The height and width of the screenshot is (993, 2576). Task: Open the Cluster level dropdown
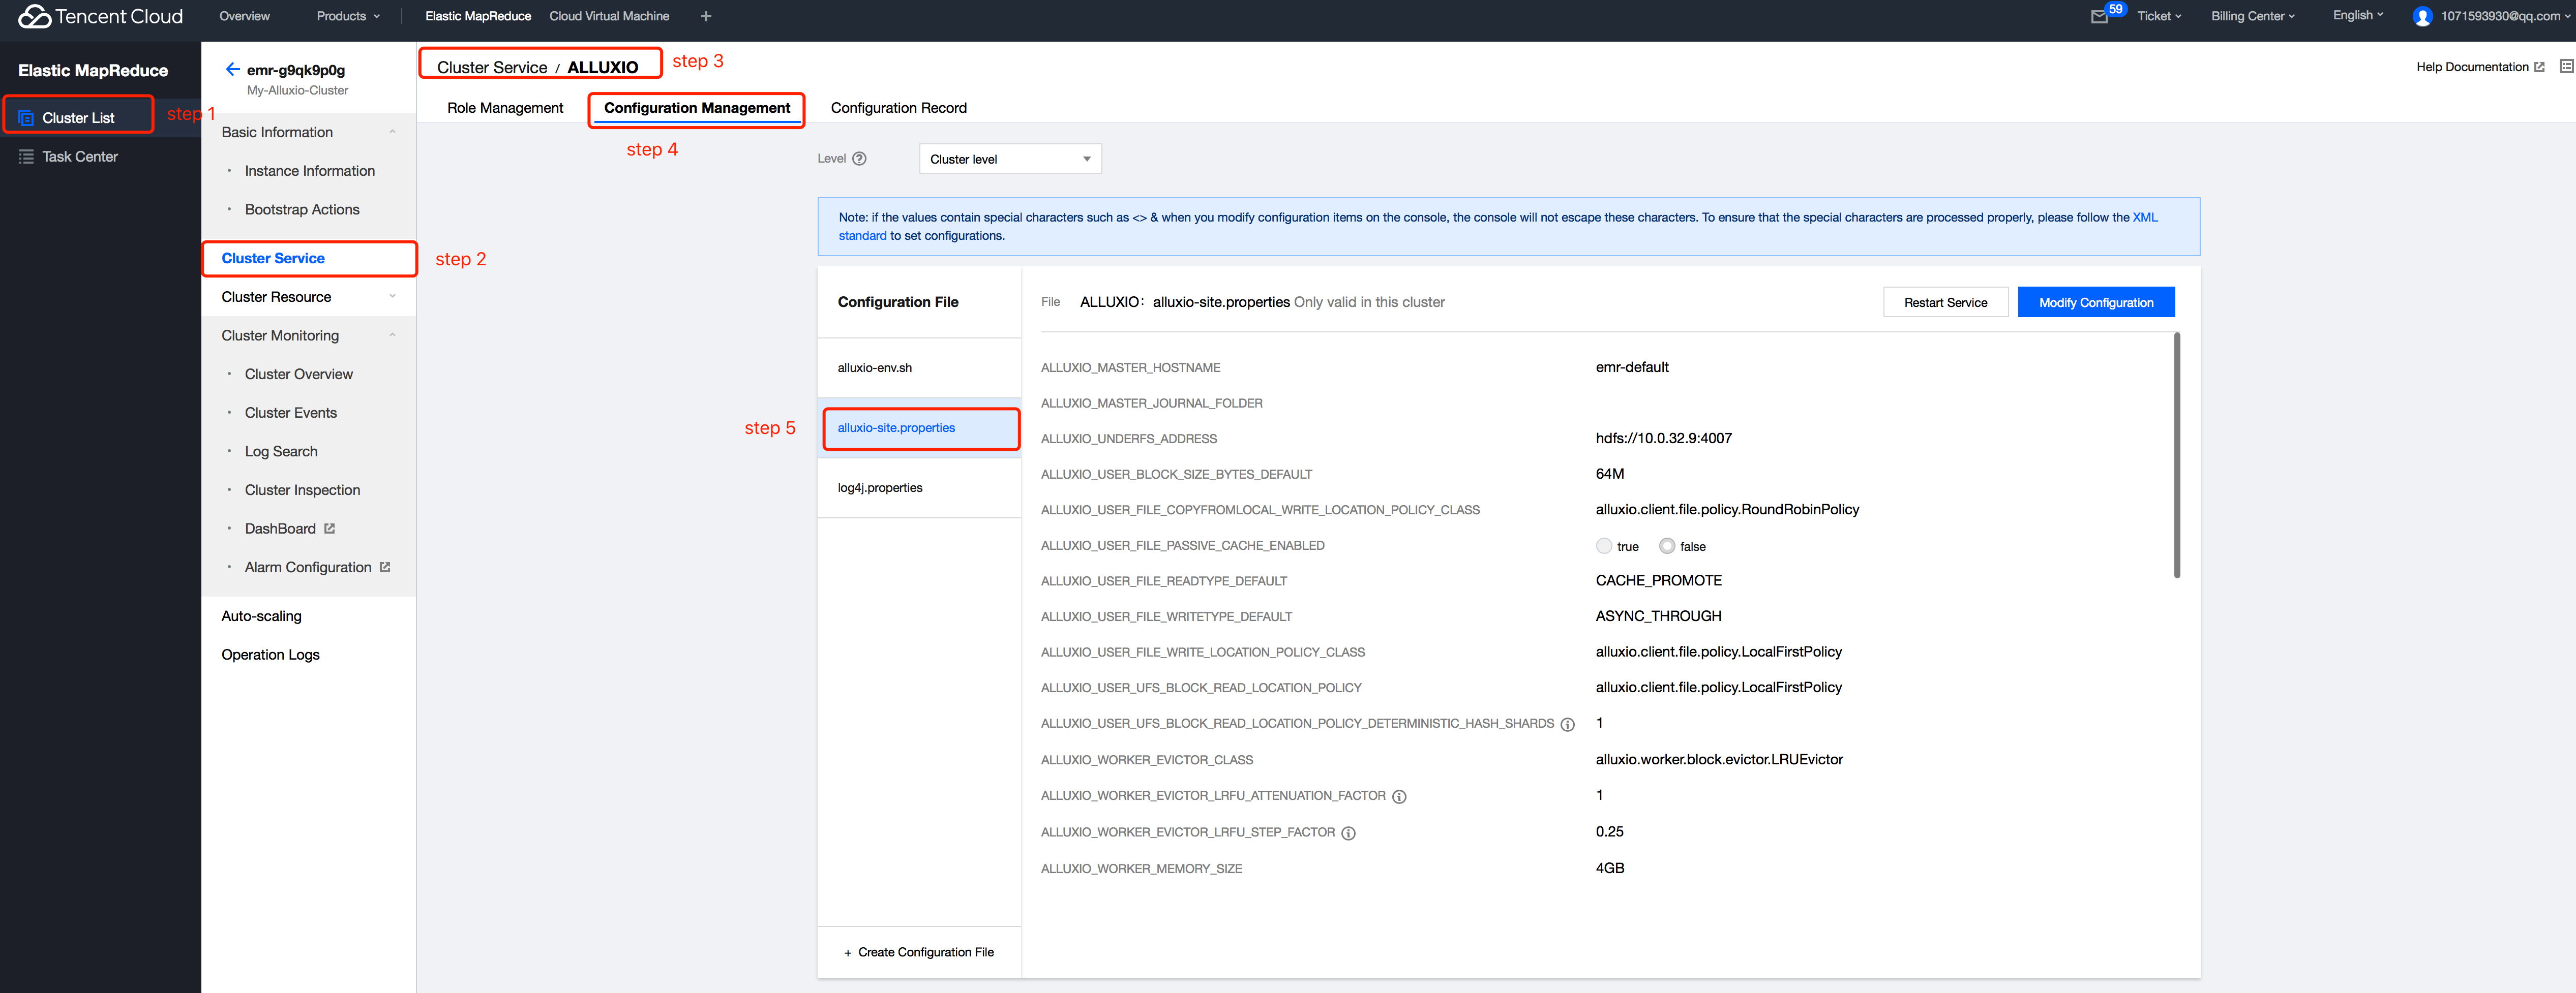[1010, 159]
